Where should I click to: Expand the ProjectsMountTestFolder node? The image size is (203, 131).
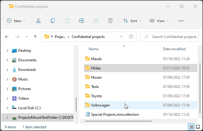[7, 118]
